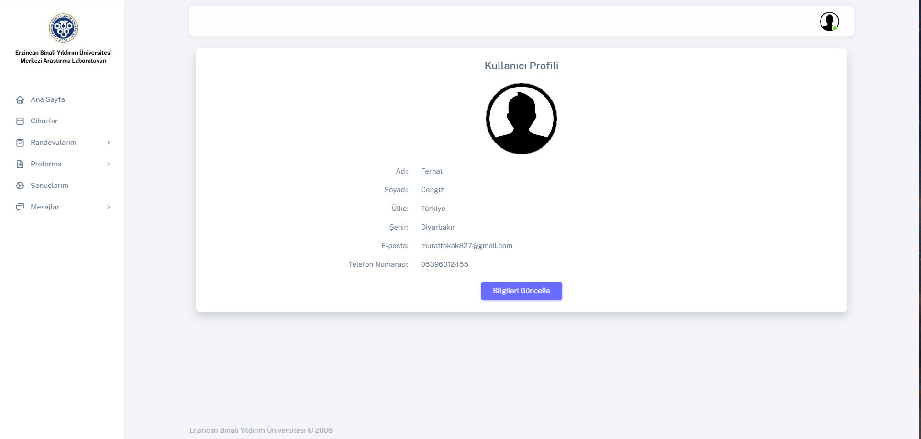
Task: Expand the Mesajlar submenu chevron
Action: 109,207
